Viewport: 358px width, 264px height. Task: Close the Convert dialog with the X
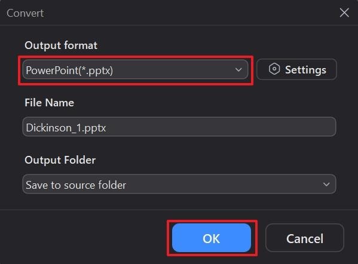coord(344,13)
